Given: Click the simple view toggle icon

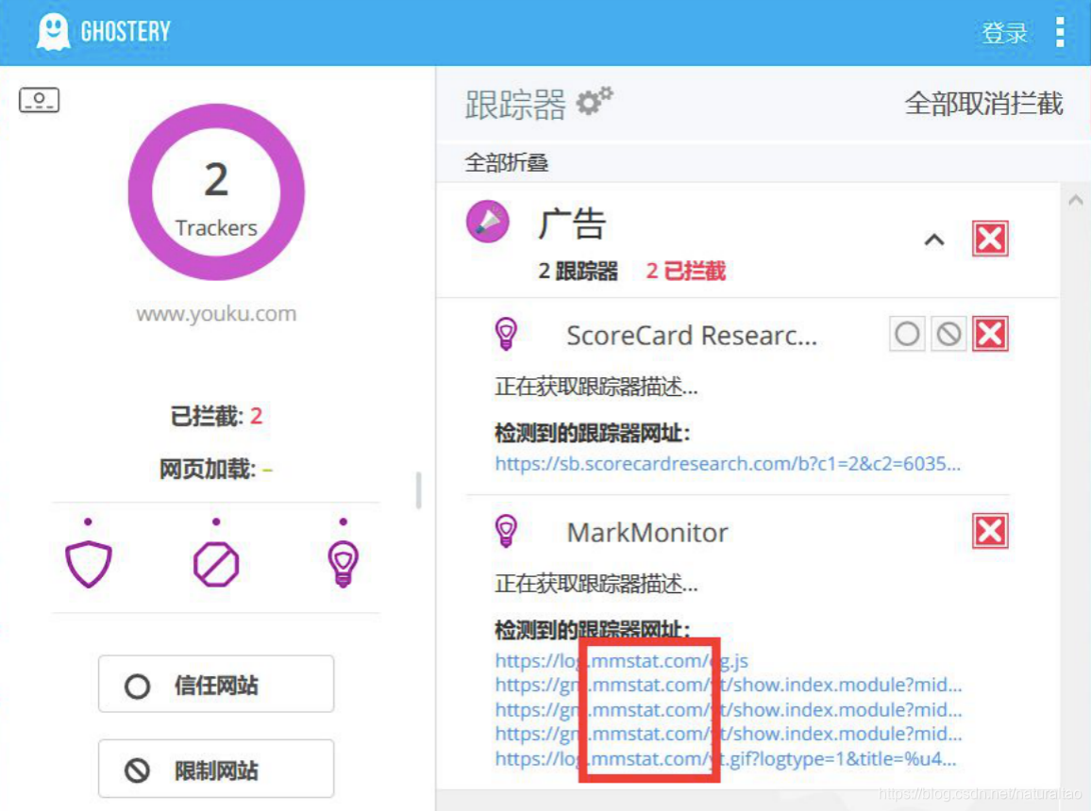Looking at the screenshot, I should (39, 100).
